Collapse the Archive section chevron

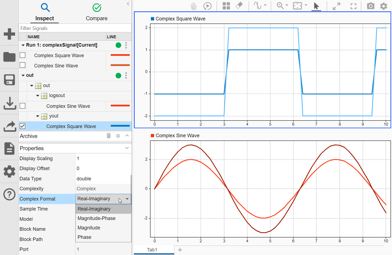pyautogui.click(x=127, y=136)
